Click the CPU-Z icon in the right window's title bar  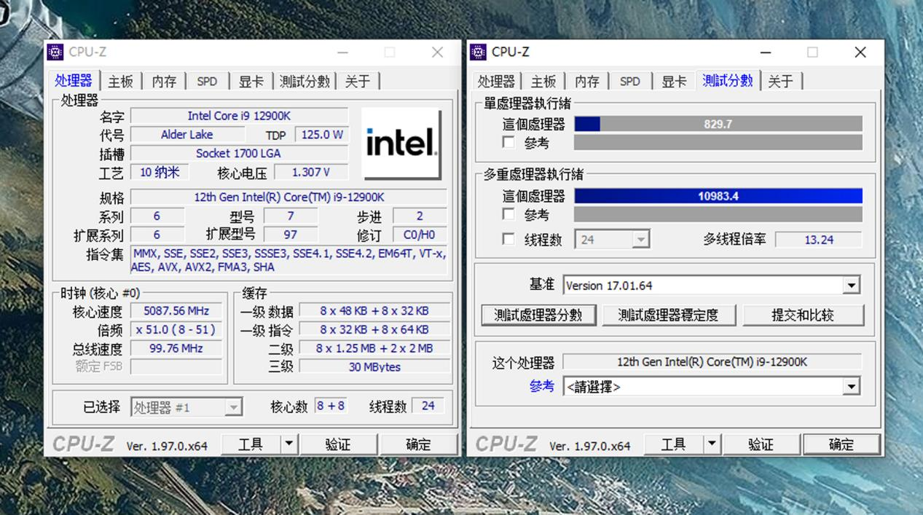tap(478, 52)
